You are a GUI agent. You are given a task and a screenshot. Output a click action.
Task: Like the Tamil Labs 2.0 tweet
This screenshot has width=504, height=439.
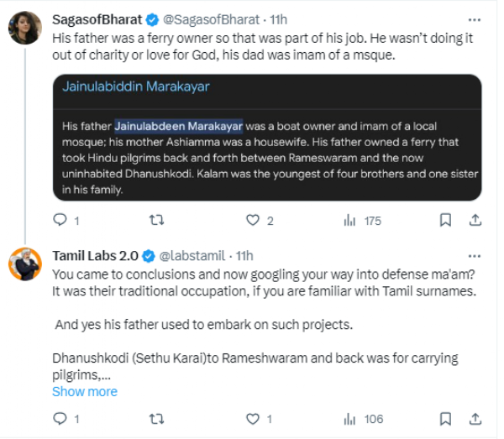click(252, 418)
